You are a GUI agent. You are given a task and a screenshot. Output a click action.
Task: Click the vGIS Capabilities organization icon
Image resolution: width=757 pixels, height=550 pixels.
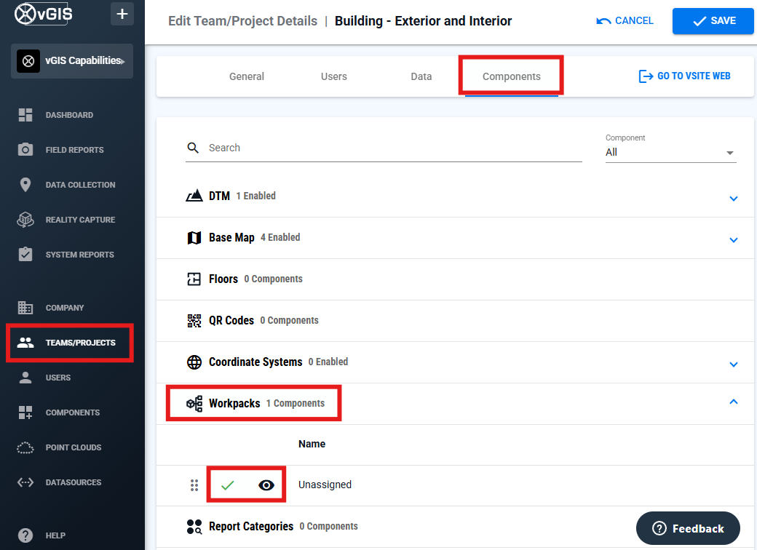point(28,61)
